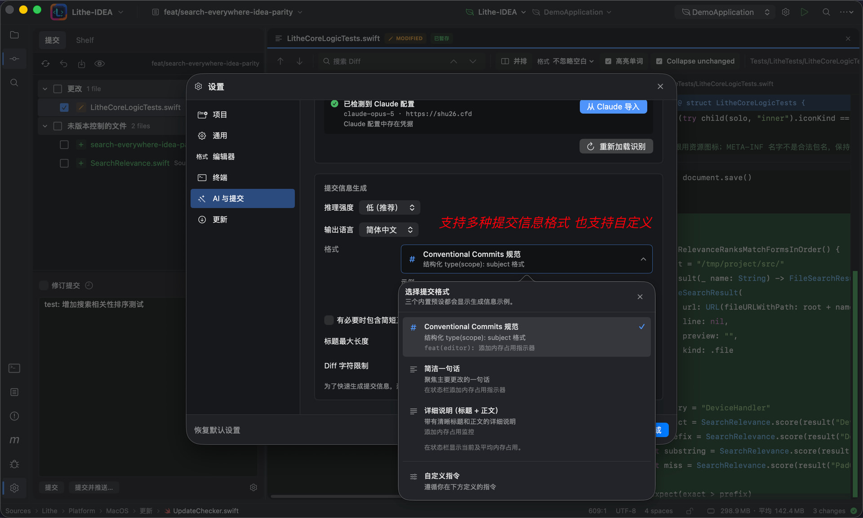The image size is (863, 518).
Task: Go to the previous diff change arrow
Action: (280, 61)
